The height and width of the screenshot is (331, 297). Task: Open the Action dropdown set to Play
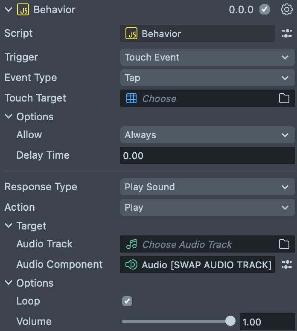pos(207,207)
